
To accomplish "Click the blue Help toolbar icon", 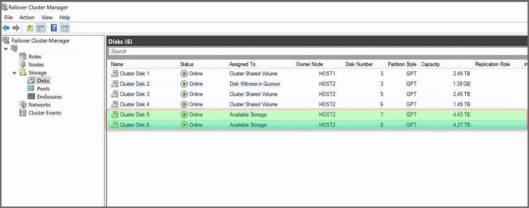I will click(x=54, y=28).
